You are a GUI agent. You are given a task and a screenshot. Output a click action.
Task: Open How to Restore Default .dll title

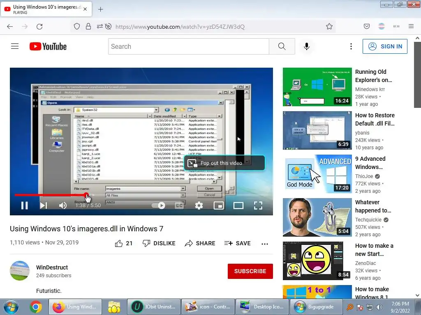point(375,119)
